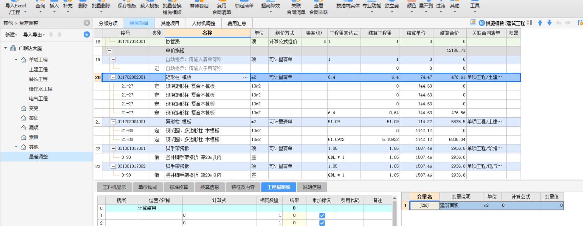The width and height of the screenshot is (583, 226).
Task: Switch to the 费用汇总 tab
Action: [x=237, y=23]
